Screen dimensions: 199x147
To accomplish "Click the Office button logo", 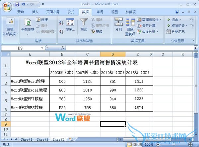I will coord(7,7).
